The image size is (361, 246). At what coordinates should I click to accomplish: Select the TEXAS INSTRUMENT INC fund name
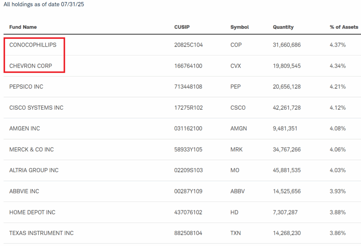[42, 233]
